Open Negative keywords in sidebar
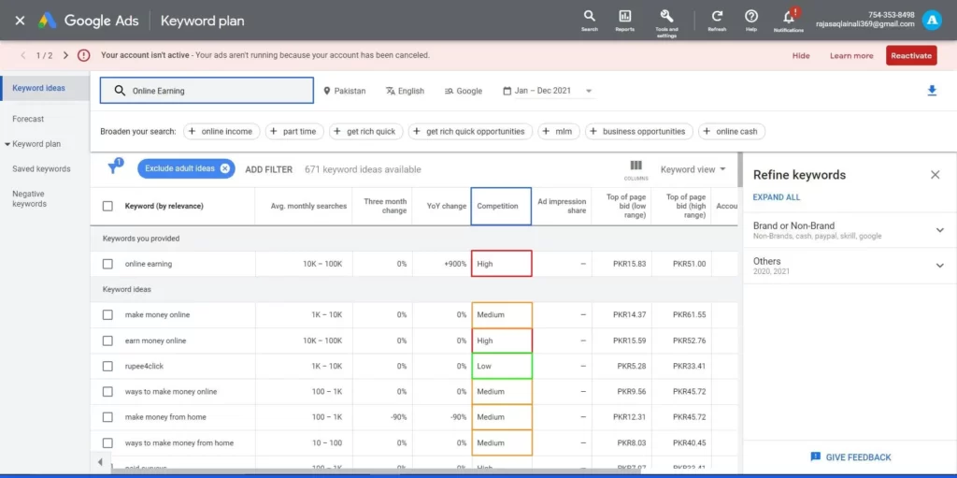The image size is (957, 478). point(29,198)
